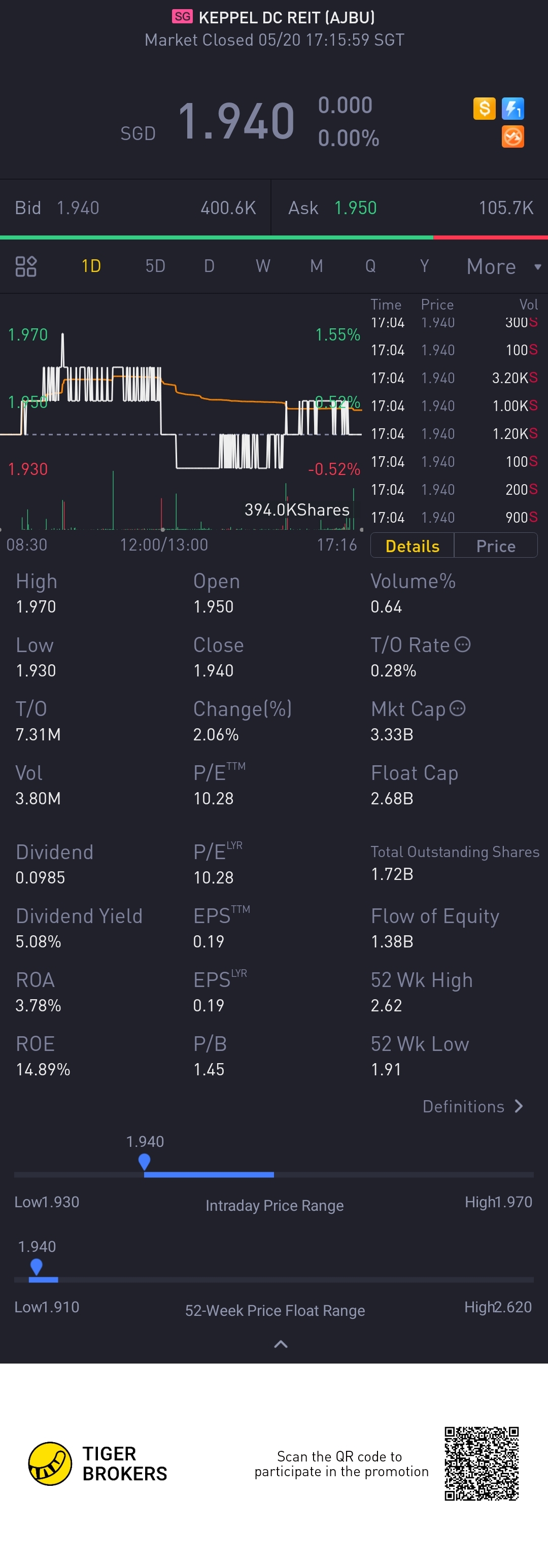This screenshot has height=1564, width=548.
Task: Open the More timeframe dropdown
Action: coord(502,266)
